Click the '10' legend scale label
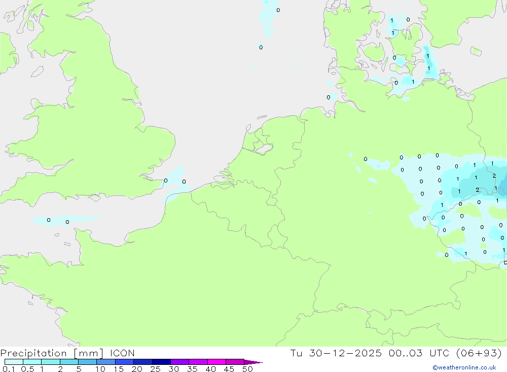507x372 pixels. [100, 369]
